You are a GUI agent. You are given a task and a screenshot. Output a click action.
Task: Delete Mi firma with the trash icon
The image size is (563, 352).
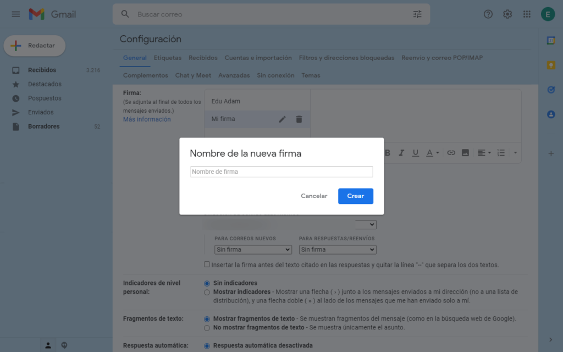point(299,119)
